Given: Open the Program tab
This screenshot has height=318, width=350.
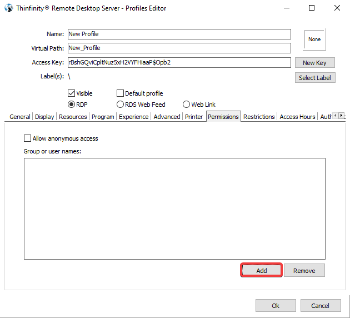Looking at the screenshot, I should point(103,117).
